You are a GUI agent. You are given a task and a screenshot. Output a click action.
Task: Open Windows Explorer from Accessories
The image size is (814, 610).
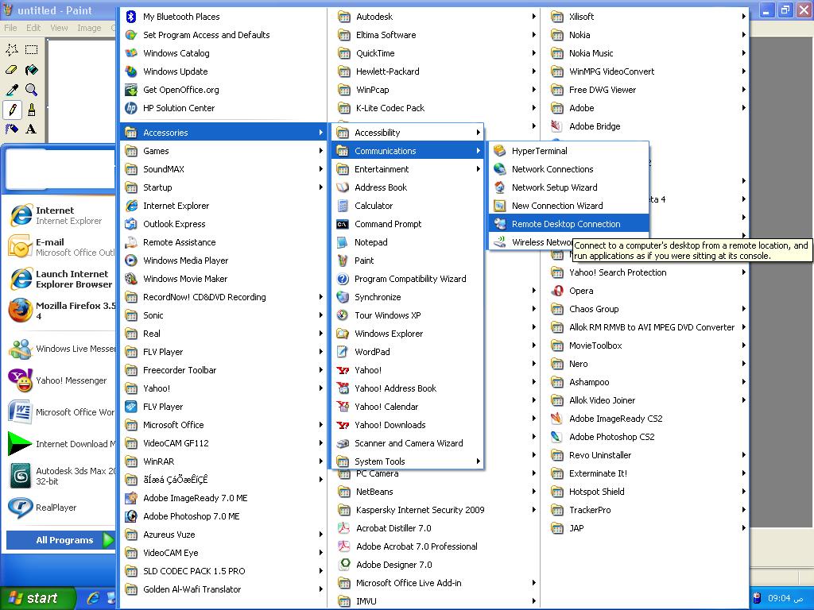(408, 334)
